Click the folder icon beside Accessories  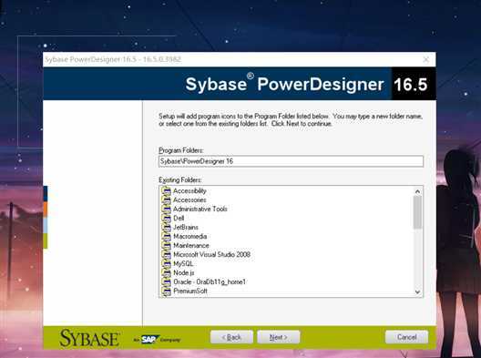(166, 200)
